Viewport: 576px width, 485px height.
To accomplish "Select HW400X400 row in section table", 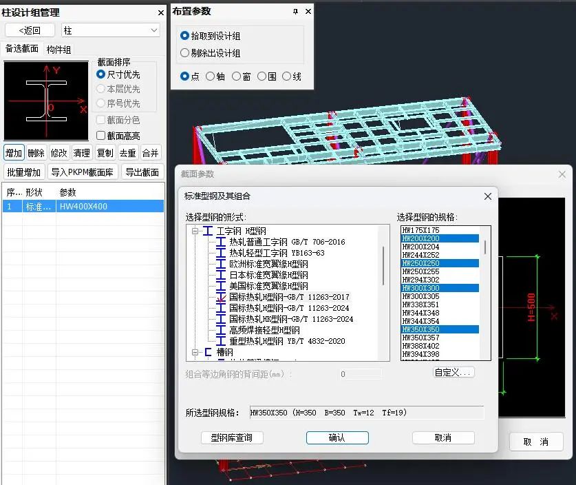I will [x=83, y=206].
